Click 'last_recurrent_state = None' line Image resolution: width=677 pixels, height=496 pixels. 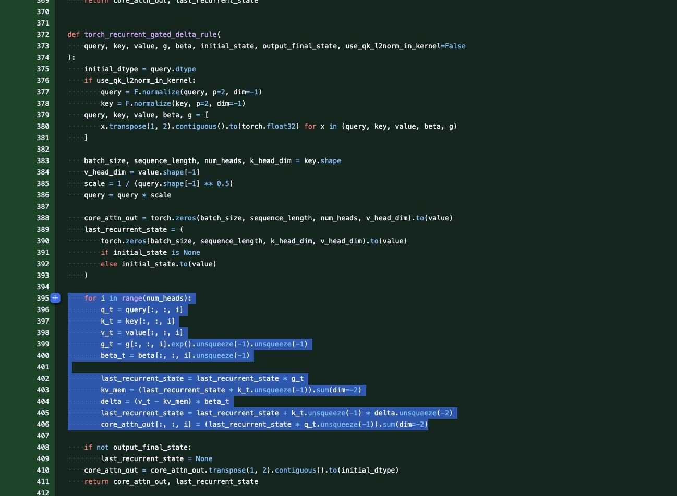click(157, 458)
